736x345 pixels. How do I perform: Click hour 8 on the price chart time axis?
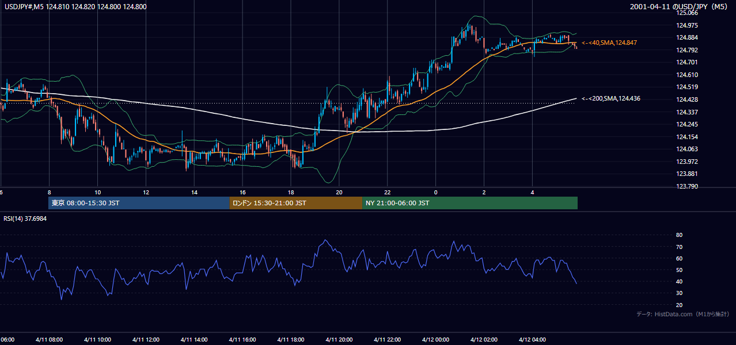coord(50,192)
